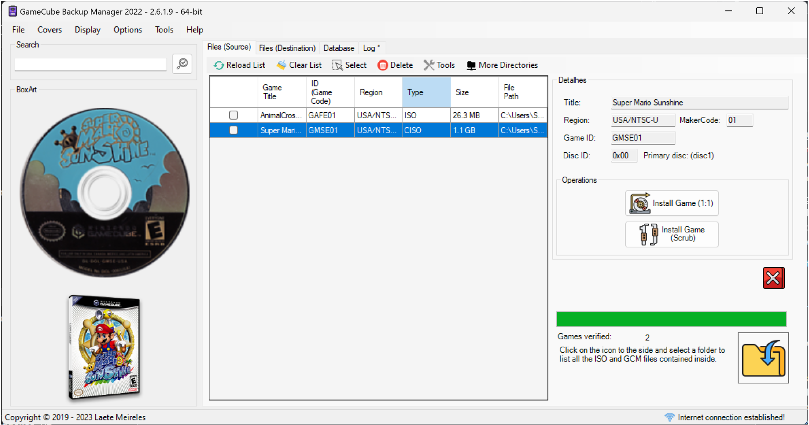Select the 1.1 GB size cell
The image size is (809, 425).
click(475, 130)
